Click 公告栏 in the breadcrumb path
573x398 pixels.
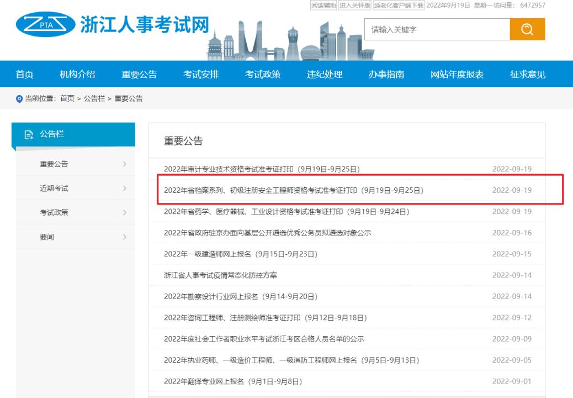point(94,98)
